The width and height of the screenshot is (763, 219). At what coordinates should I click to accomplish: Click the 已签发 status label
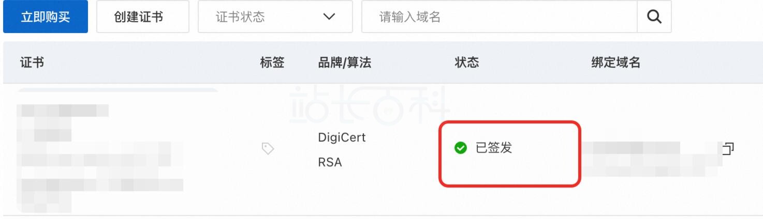point(494,148)
